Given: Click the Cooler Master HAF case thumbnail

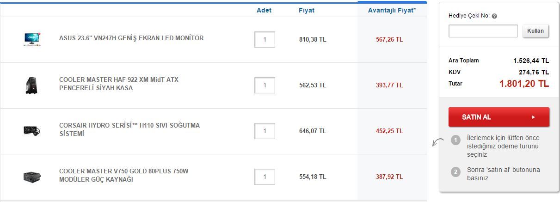Looking at the screenshot, I should click(x=31, y=86).
